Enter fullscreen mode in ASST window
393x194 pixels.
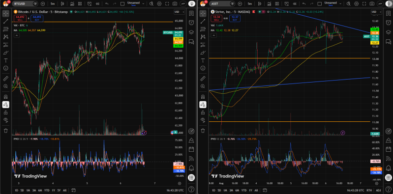coord(364,4)
